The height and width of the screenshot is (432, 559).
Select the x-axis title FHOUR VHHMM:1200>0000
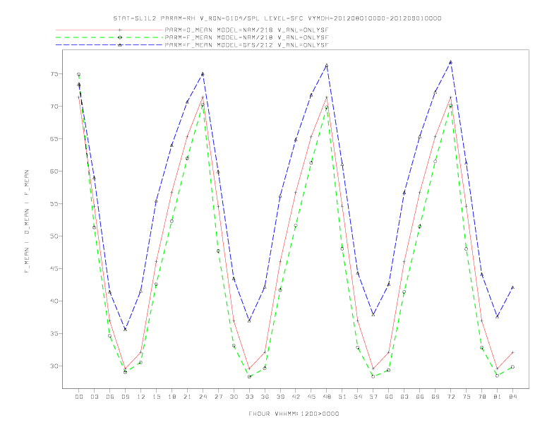pos(294,414)
